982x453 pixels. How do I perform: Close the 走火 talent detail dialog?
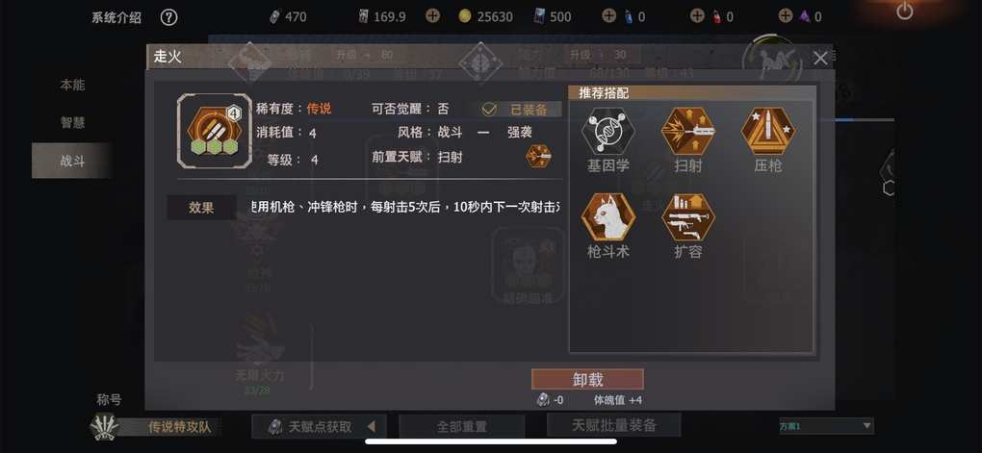coord(820,59)
